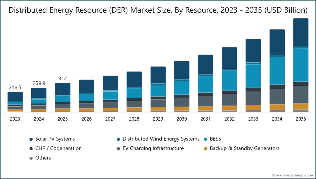This screenshot has height=179, width=316.
Task: Select the BESS segment of the 2035 bar
Action: (x=301, y=65)
